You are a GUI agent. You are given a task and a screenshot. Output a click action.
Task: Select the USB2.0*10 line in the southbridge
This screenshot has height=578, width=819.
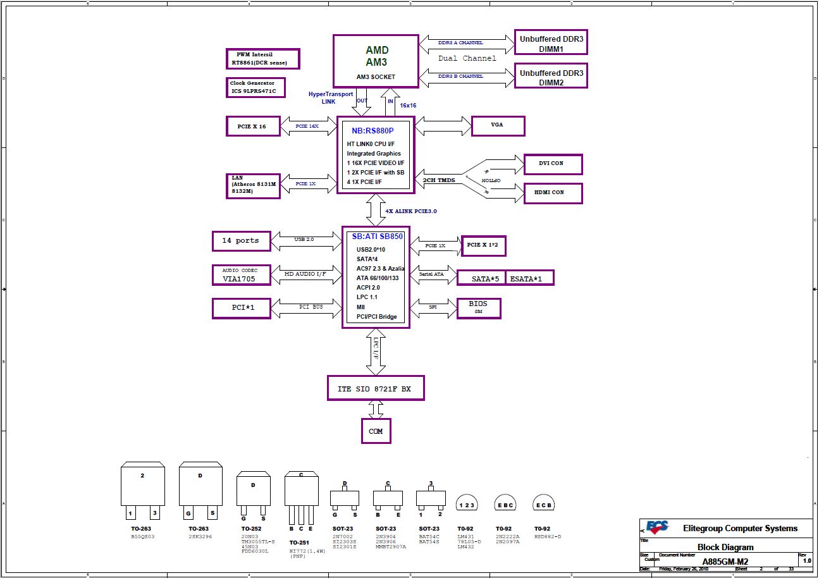371,249
